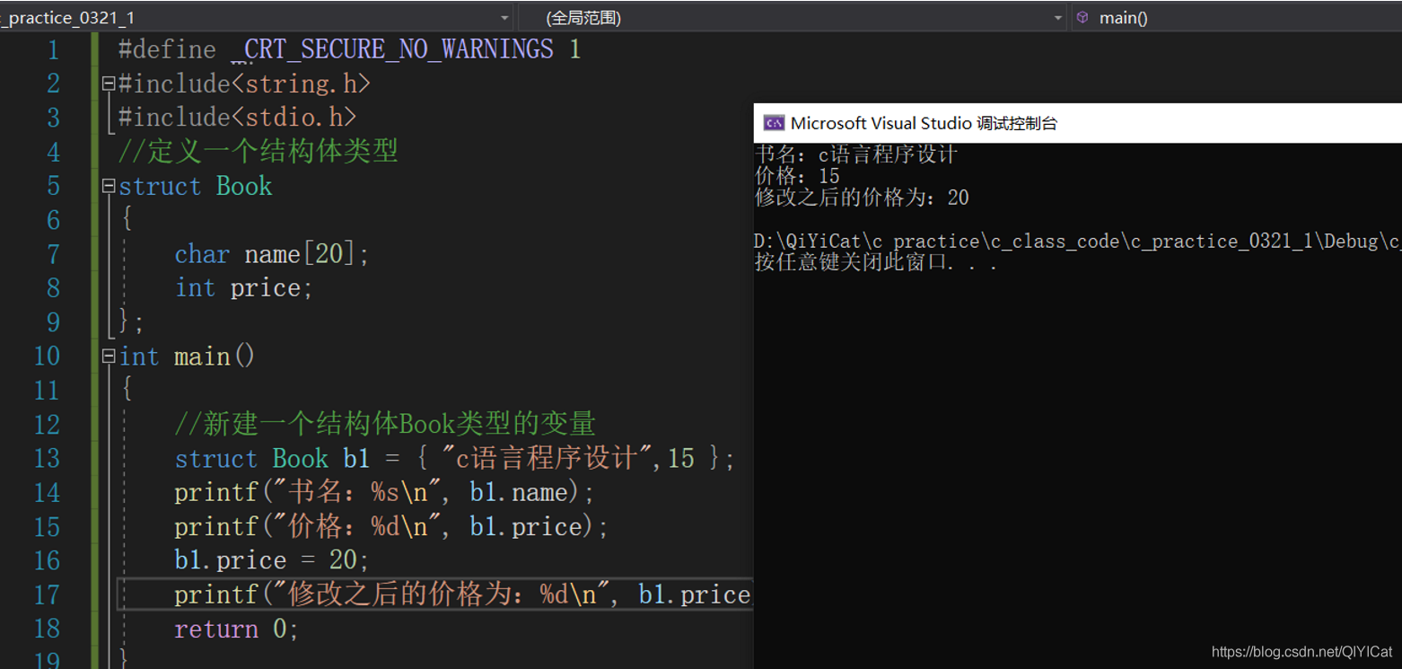1402x669 pixels.
Task: Click console output 书名: c语言程序设计
Action: [856, 154]
